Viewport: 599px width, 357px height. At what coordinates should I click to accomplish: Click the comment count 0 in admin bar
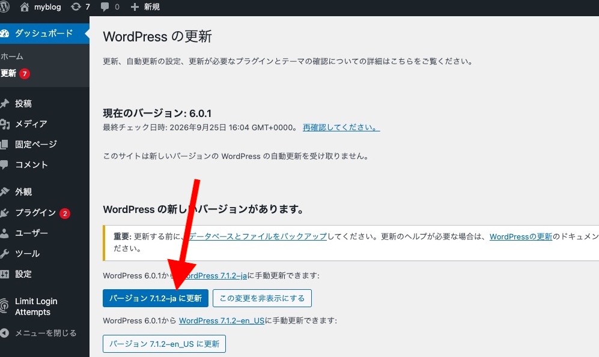117,7
